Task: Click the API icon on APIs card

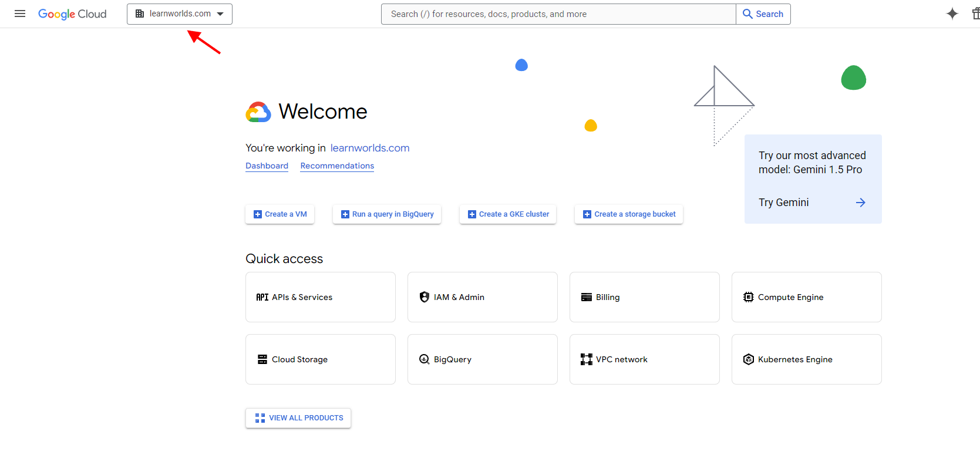Action: [262, 297]
